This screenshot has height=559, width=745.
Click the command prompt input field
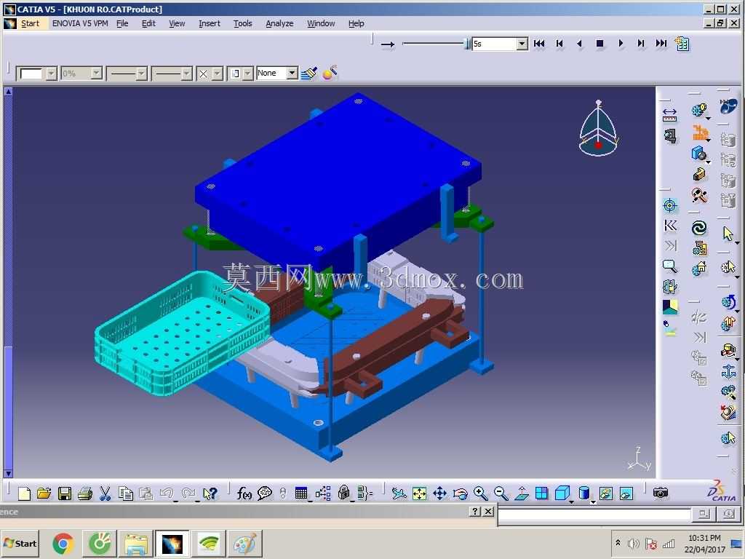tap(594, 515)
